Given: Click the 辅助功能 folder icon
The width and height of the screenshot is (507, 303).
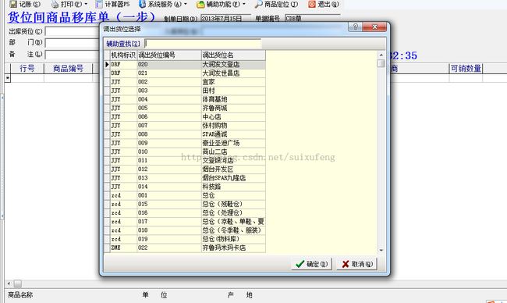Looking at the screenshot, I should pyautogui.click(x=200, y=4).
